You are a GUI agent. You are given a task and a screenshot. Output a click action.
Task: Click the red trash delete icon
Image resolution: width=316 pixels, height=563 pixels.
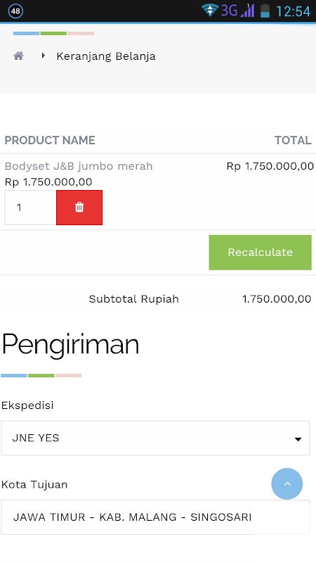pyautogui.click(x=79, y=208)
